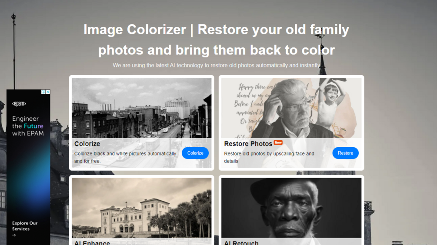The height and width of the screenshot is (245, 437).
Task: Click the AI Retouch card title
Action: coord(241,243)
